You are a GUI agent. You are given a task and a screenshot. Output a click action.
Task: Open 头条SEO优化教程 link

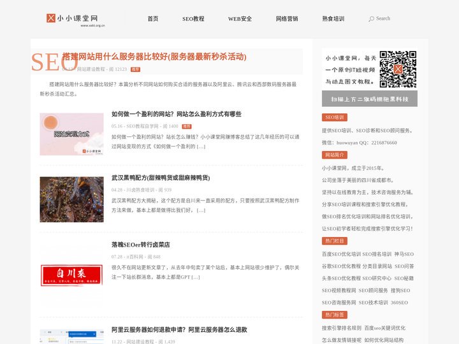tap(341, 278)
